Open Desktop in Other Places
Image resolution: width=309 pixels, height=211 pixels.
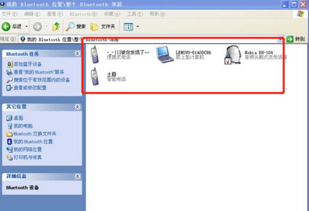[x=19, y=118]
